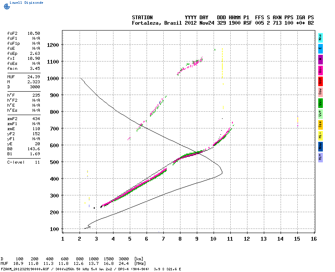Select the light green Vx+ legend swatch
The width and height of the screenshot is (335, 272).
tap(320, 114)
